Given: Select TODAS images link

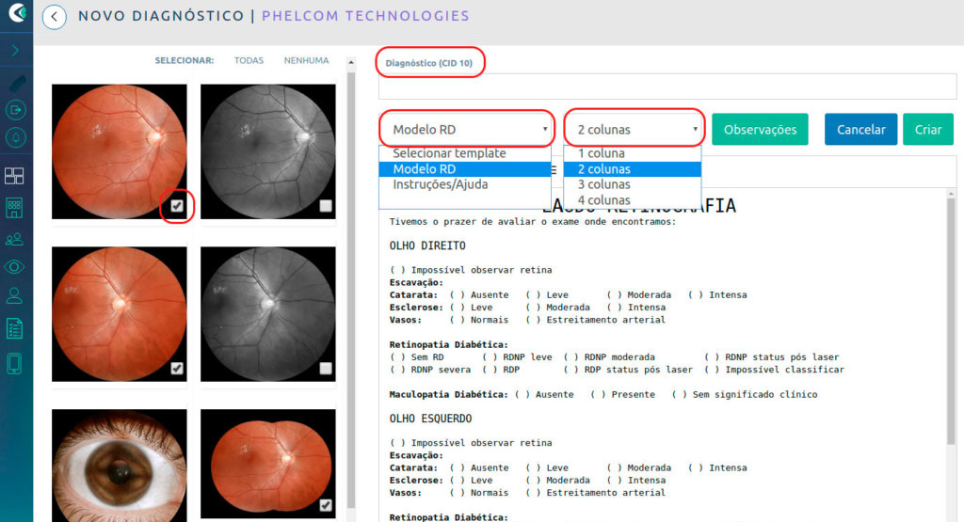Looking at the screenshot, I should (249, 60).
